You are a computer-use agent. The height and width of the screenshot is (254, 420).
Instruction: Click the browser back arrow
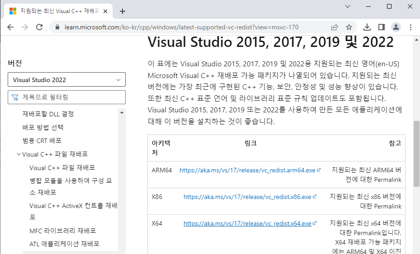tap(10, 27)
